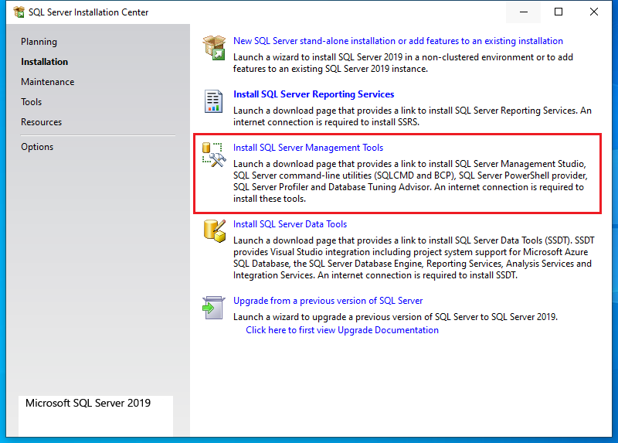Close the SQL Server Installation Center window
Viewport: 618px width, 443px height.
click(x=594, y=12)
